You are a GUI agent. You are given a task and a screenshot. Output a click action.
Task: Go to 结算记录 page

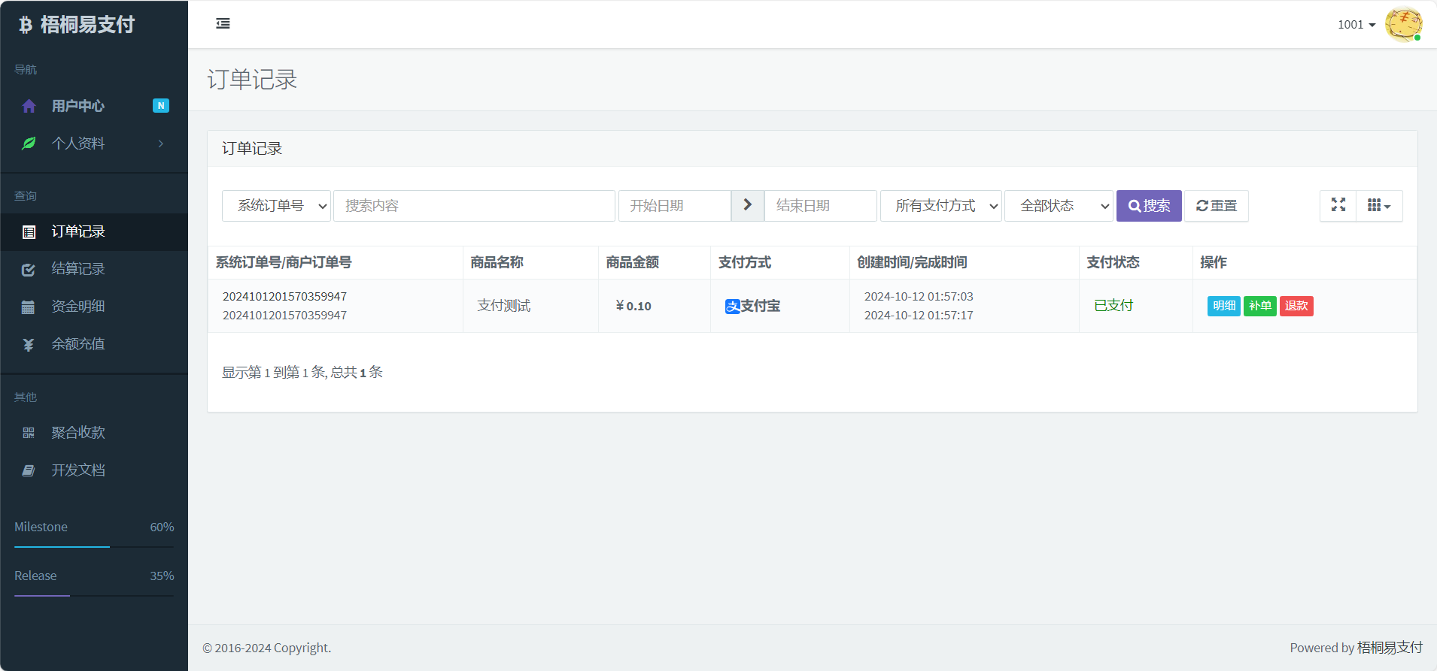94,270
